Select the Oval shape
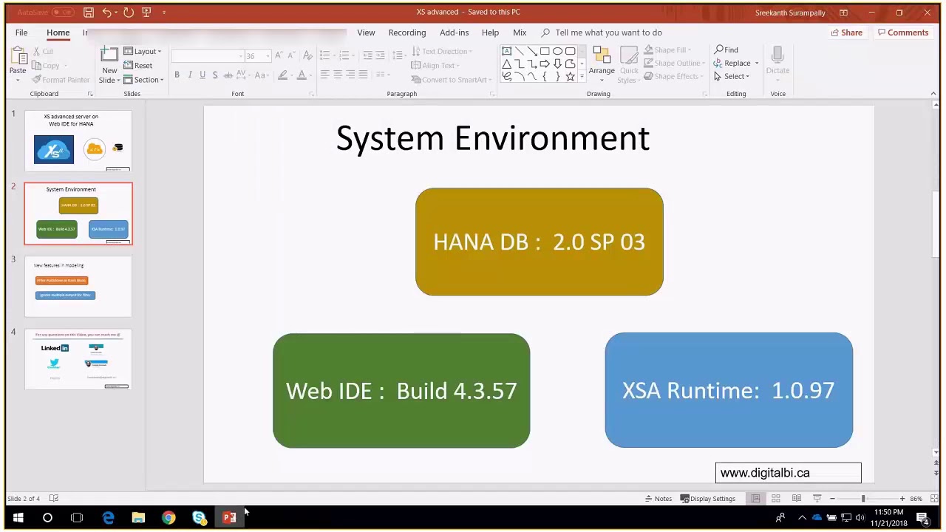This screenshot has width=946, height=532. tap(557, 52)
